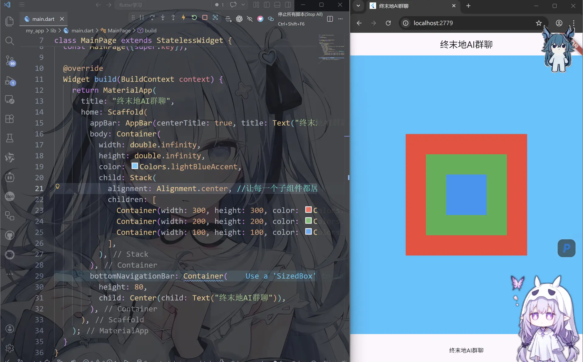Open the Search view in activity bar

(x=10, y=41)
